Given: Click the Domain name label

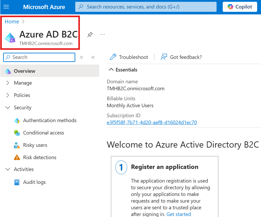Looking at the screenshot, I should coord(122,82).
